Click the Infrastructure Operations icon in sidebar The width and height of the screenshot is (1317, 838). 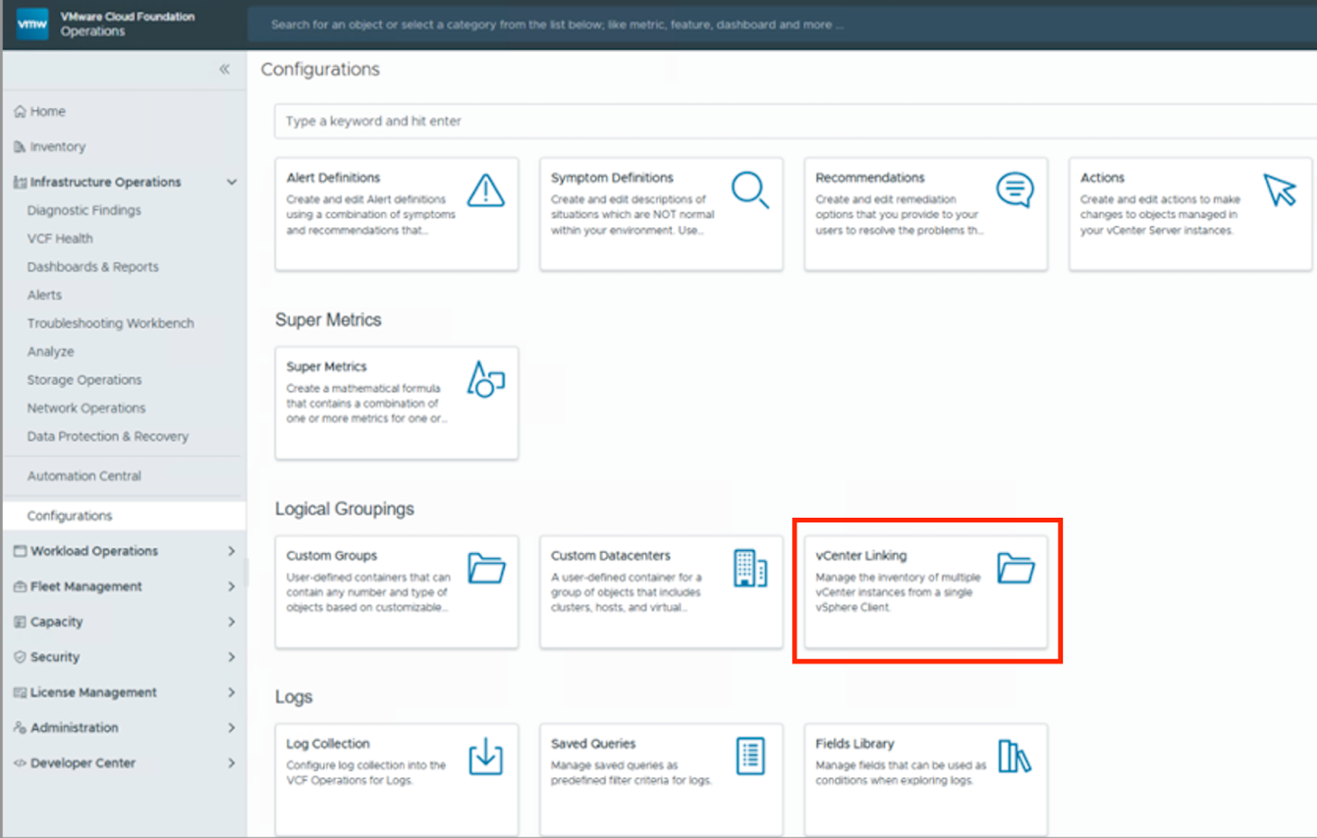click(19, 183)
